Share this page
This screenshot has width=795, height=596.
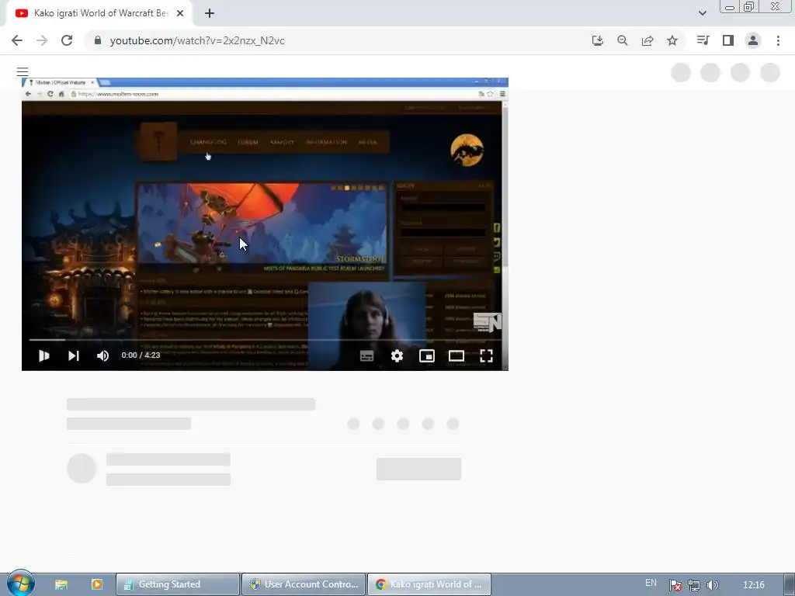(647, 40)
